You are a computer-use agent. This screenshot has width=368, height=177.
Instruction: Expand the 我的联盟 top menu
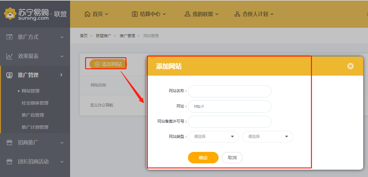click(201, 14)
